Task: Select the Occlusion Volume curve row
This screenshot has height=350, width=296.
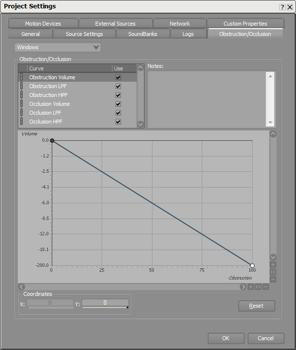Action: [77, 104]
